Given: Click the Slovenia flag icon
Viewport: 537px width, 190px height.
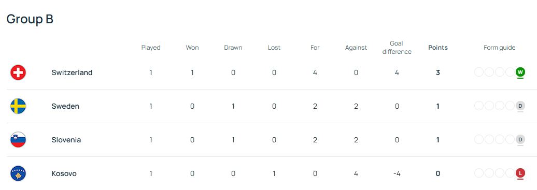Looking at the screenshot, I should [18, 140].
